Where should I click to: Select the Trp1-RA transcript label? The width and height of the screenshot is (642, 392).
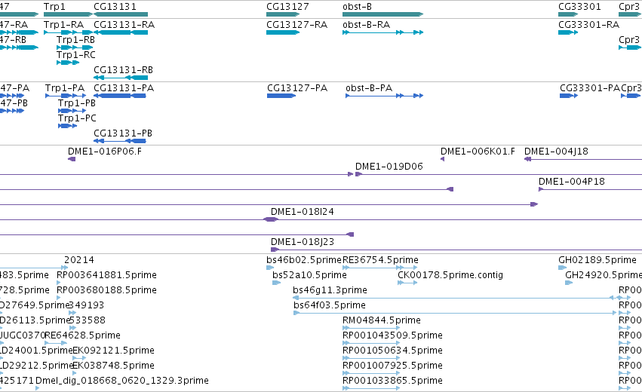[x=63, y=25]
